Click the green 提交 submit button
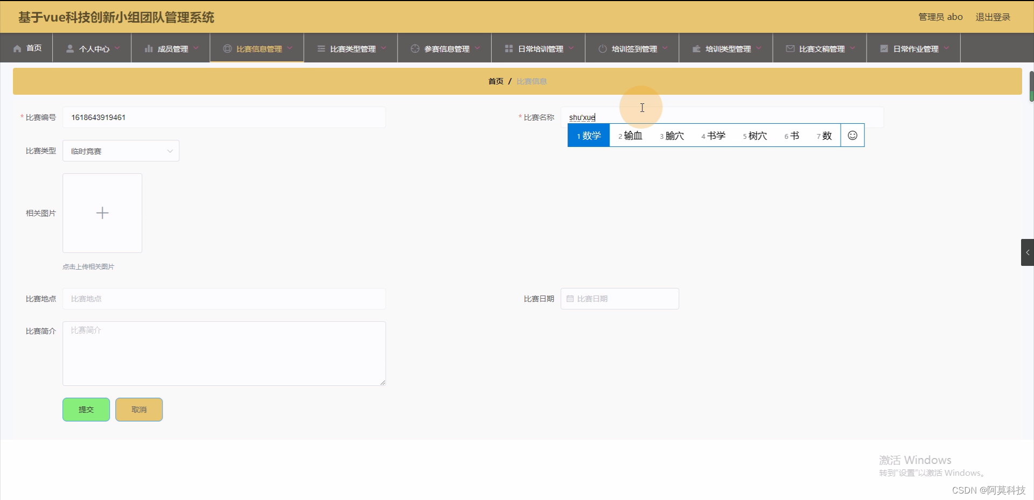The width and height of the screenshot is (1034, 500). point(86,409)
